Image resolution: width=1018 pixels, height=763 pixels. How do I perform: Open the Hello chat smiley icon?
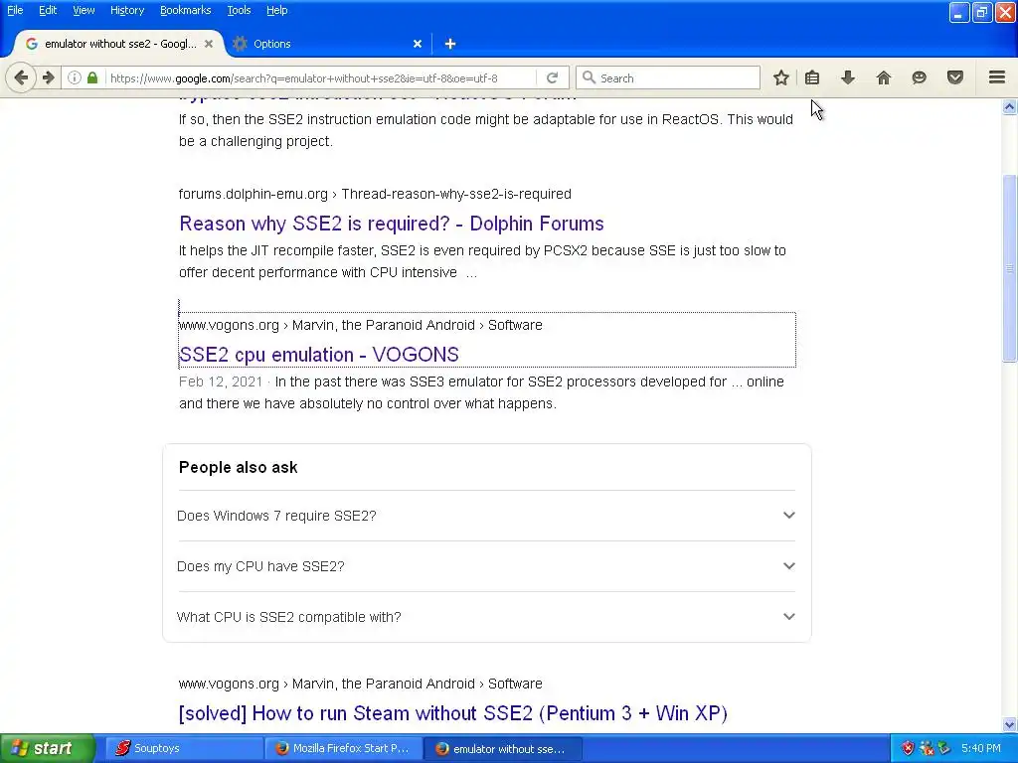coord(919,77)
